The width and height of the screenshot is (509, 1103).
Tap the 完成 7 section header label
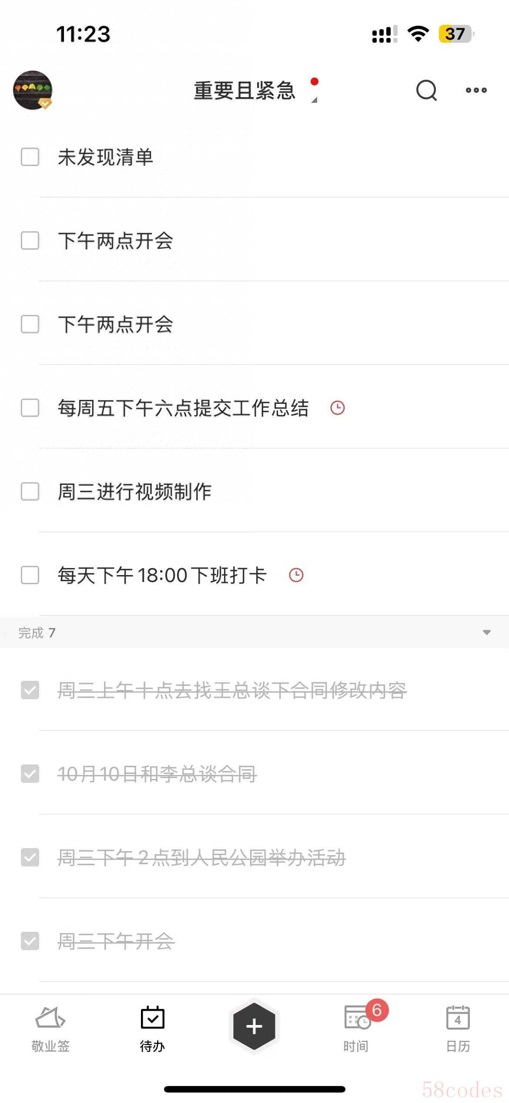tap(37, 633)
